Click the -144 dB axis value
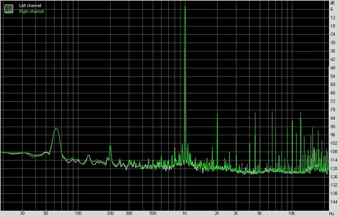 [333, 202]
